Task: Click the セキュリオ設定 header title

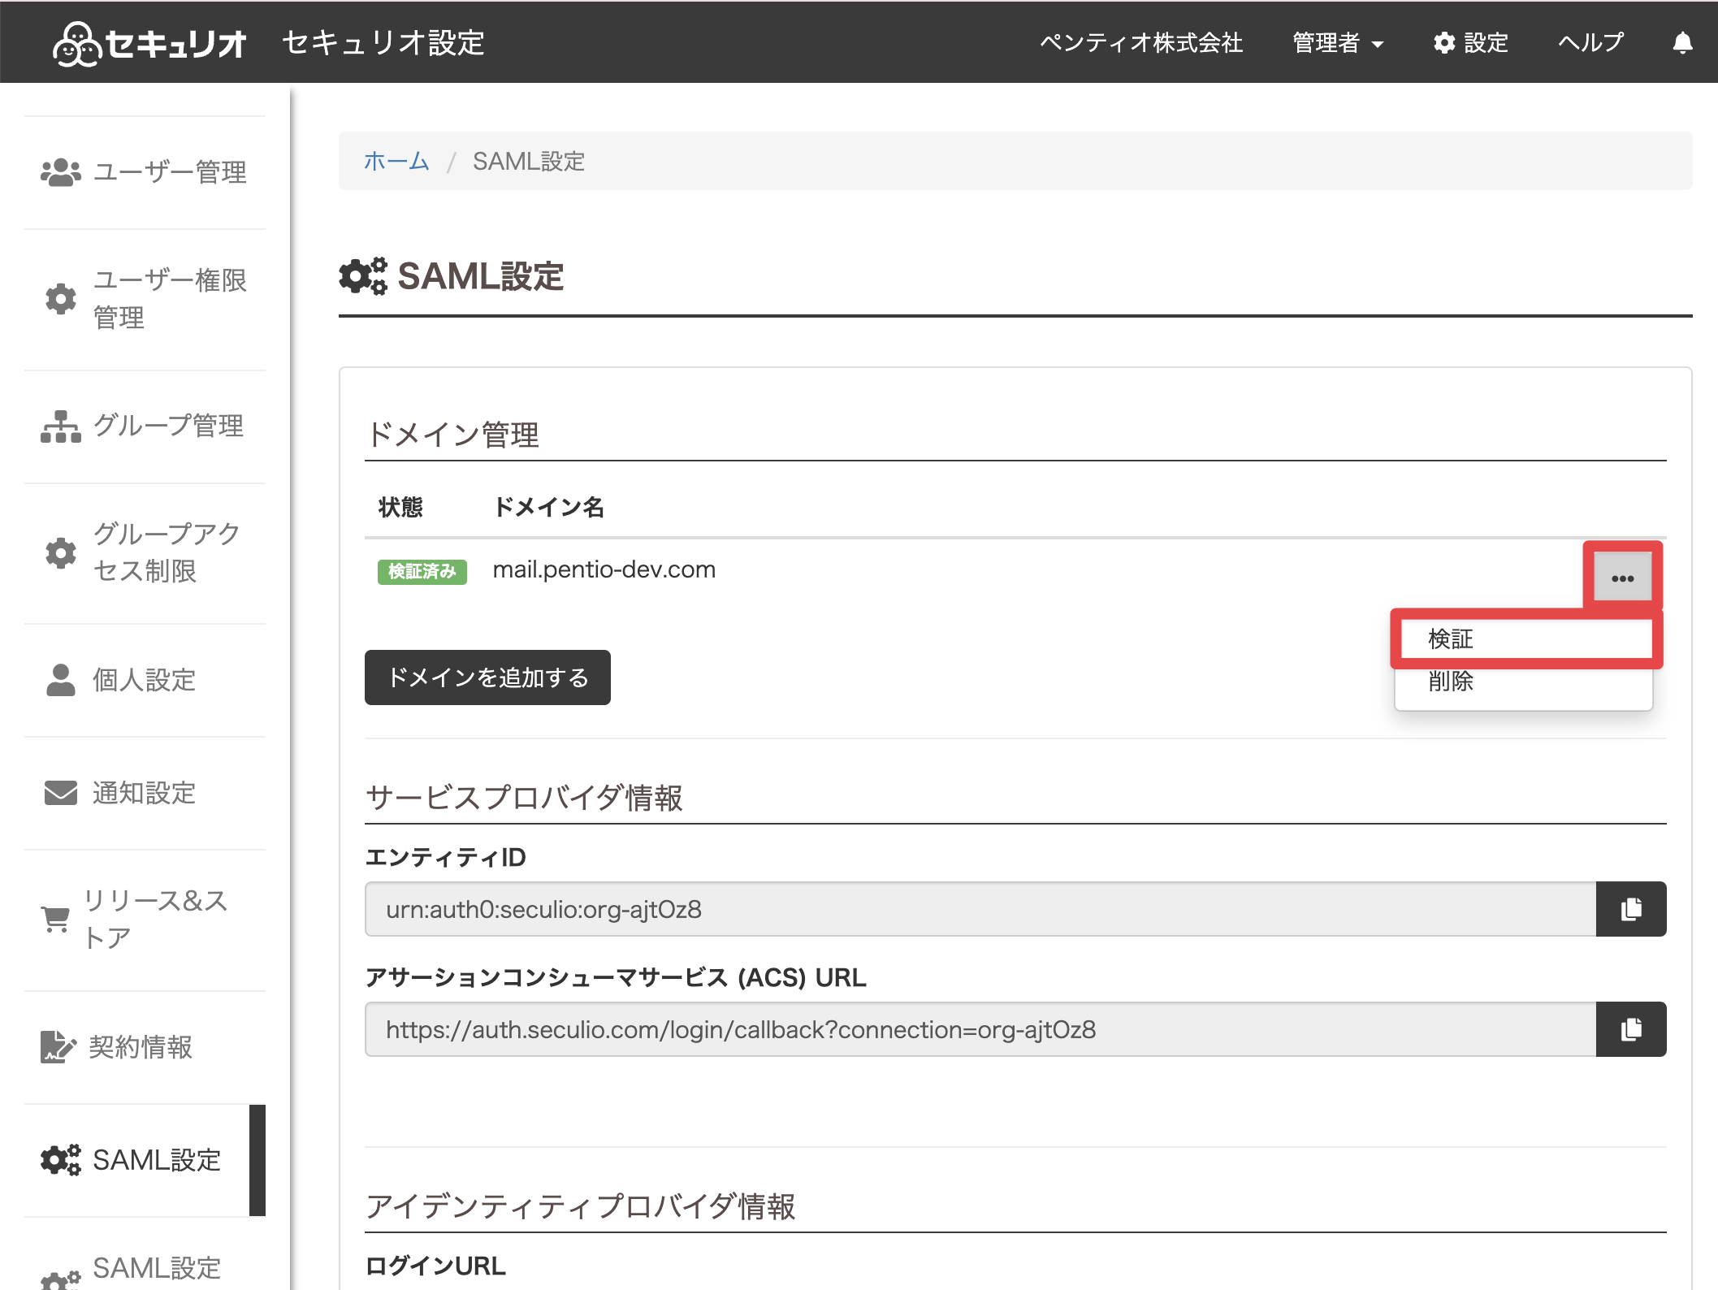Action: coord(383,43)
